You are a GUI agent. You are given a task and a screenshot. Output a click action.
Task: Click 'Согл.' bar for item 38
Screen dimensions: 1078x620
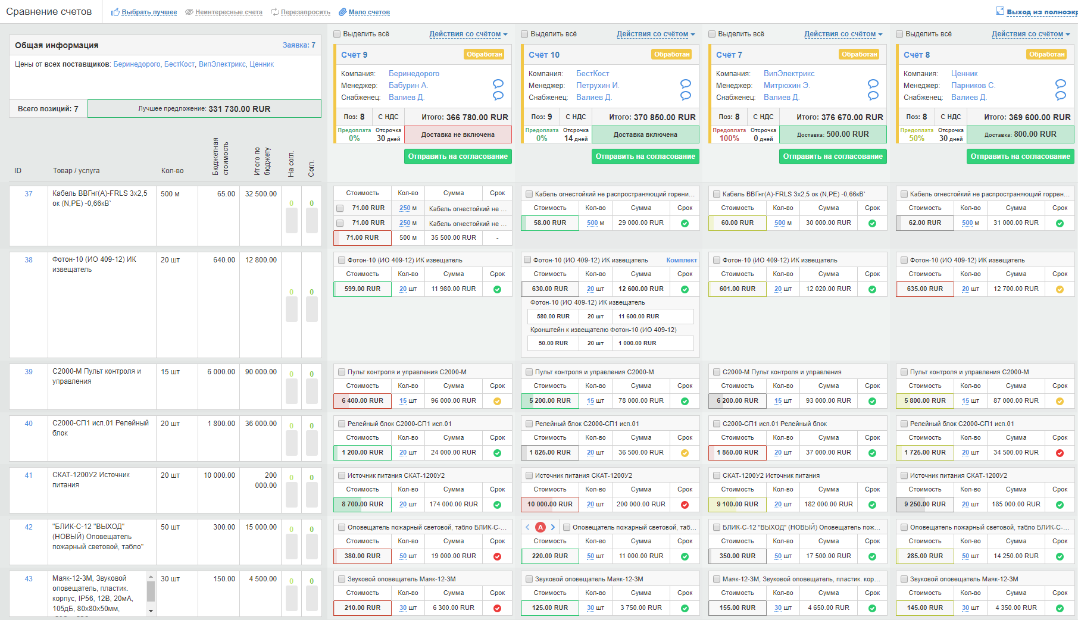[312, 309]
